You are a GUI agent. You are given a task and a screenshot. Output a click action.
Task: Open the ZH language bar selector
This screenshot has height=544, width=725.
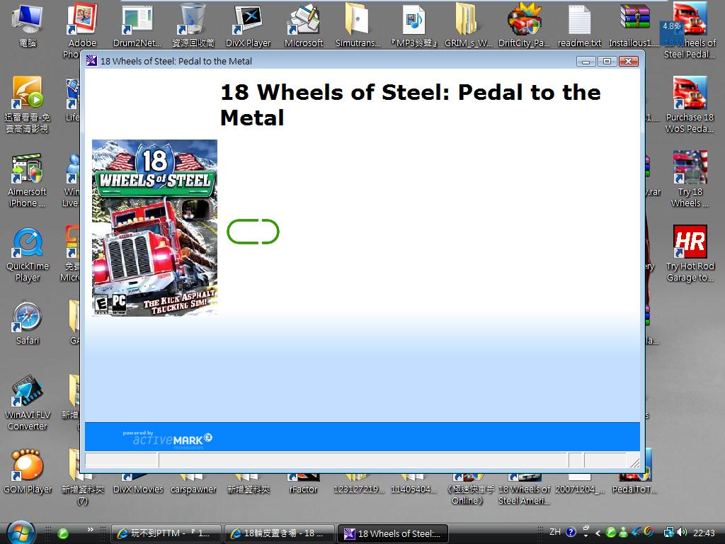point(555,532)
